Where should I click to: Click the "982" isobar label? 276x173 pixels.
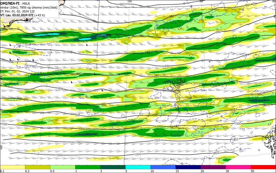point(122,4)
